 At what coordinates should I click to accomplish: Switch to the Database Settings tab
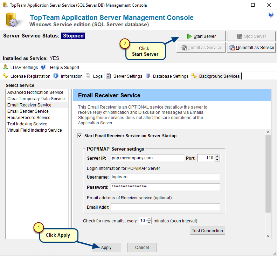[167, 76]
